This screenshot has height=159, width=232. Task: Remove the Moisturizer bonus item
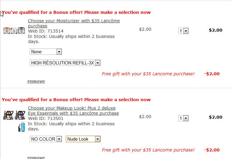[x=36, y=81]
